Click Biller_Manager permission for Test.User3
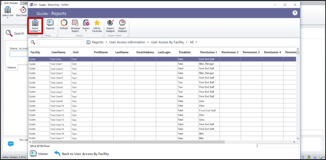The width and height of the screenshot is (326, 160). (x=209, y=73)
